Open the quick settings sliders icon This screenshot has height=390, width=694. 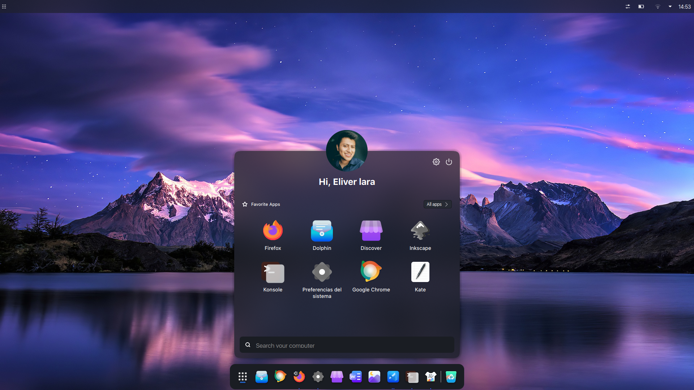[628, 6]
